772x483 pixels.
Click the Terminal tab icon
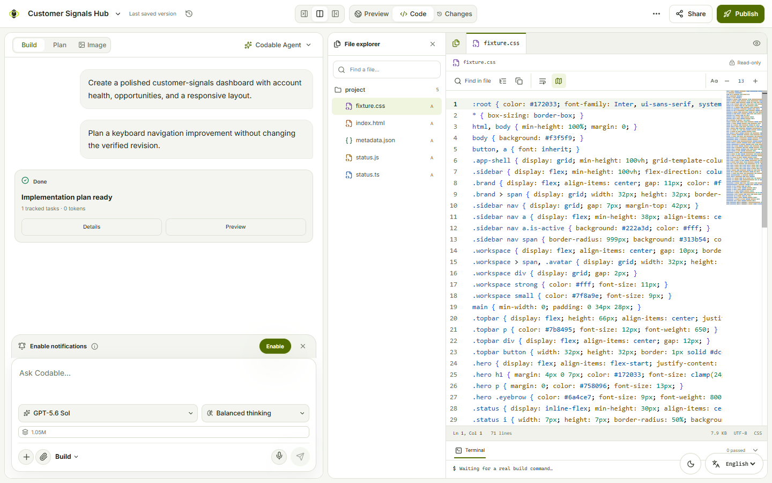point(458,450)
